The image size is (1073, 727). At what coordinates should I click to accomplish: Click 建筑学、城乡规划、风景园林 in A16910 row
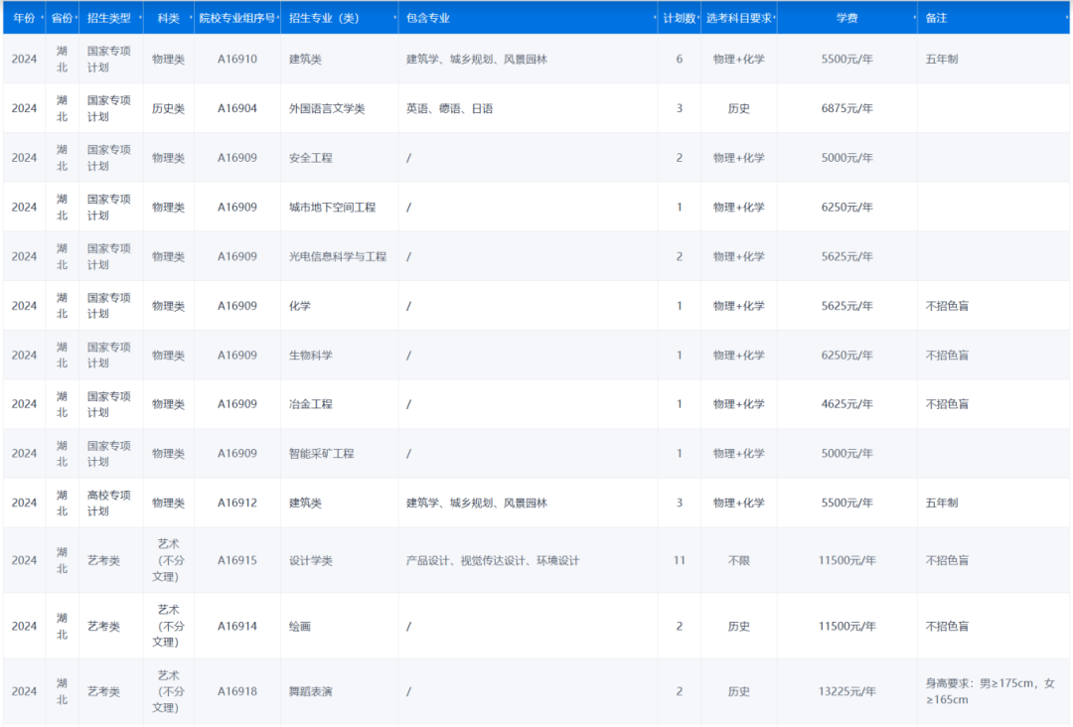(x=477, y=59)
